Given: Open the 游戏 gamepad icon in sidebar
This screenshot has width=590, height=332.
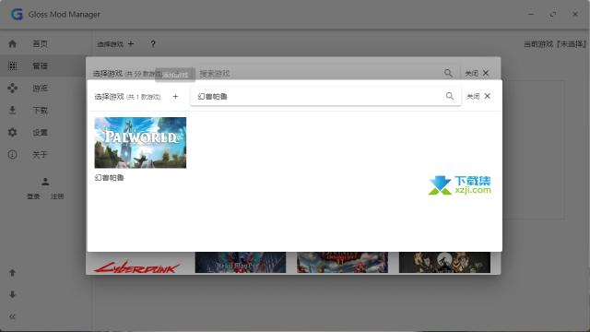Looking at the screenshot, I should [x=12, y=89].
